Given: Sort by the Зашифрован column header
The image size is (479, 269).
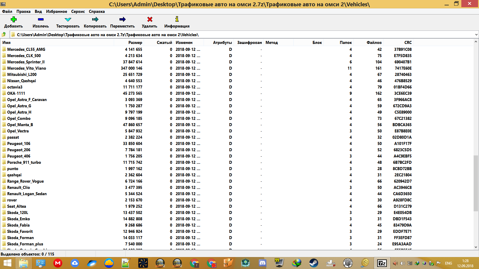Looking at the screenshot, I should (x=248, y=42).
